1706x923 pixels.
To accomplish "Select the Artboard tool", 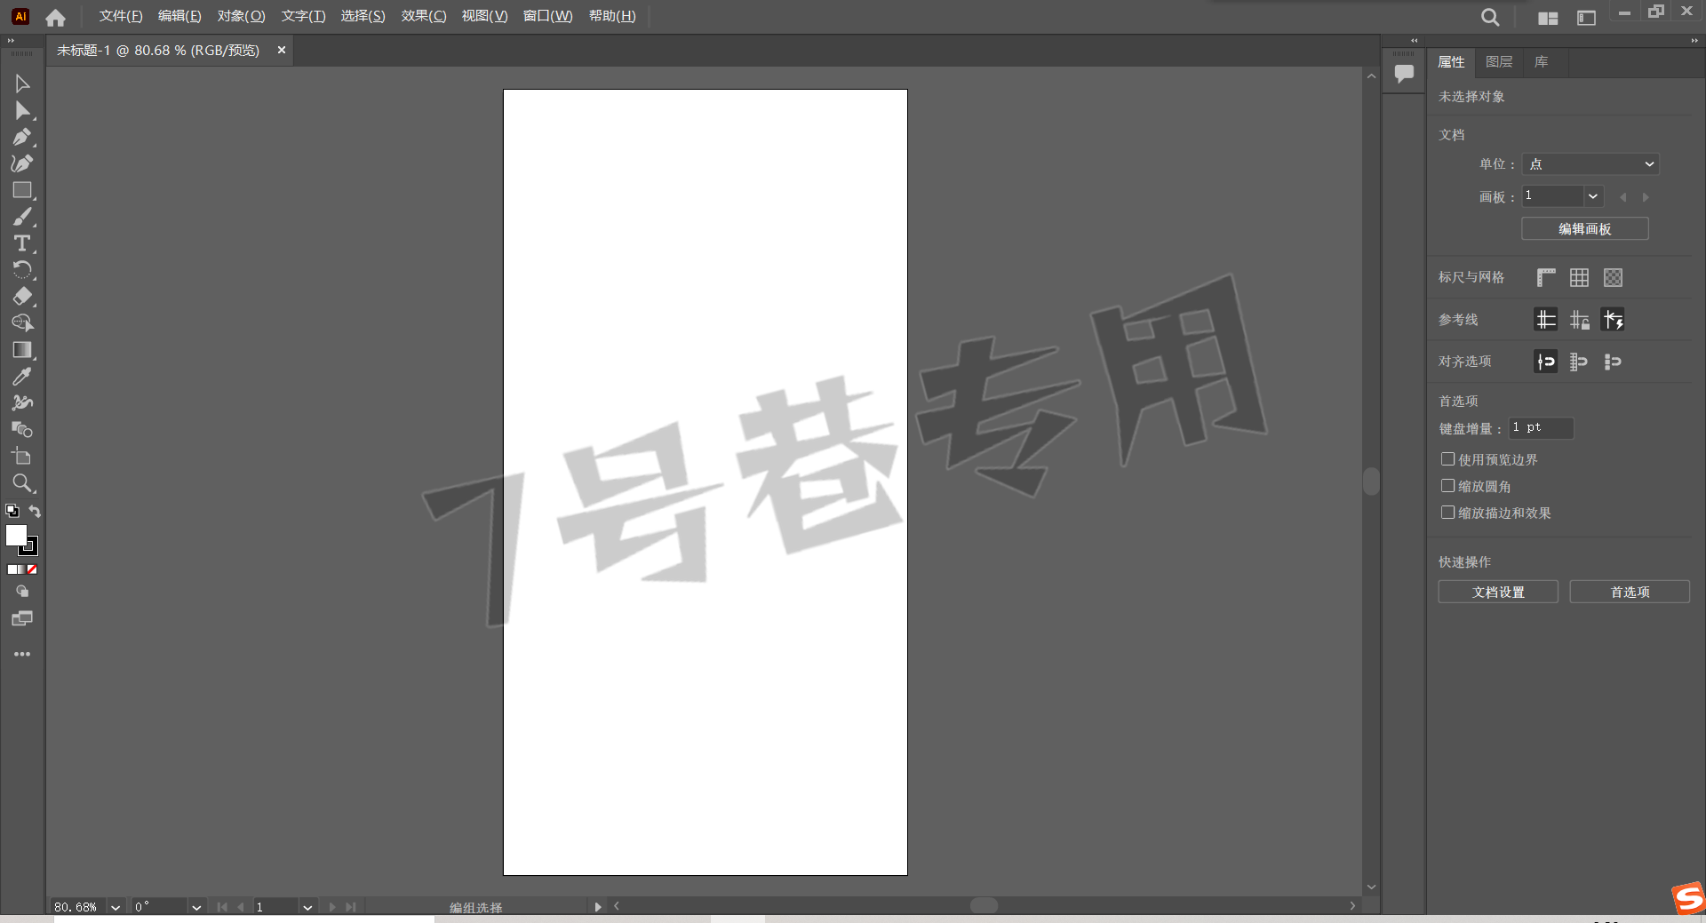I will tap(22, 457).
